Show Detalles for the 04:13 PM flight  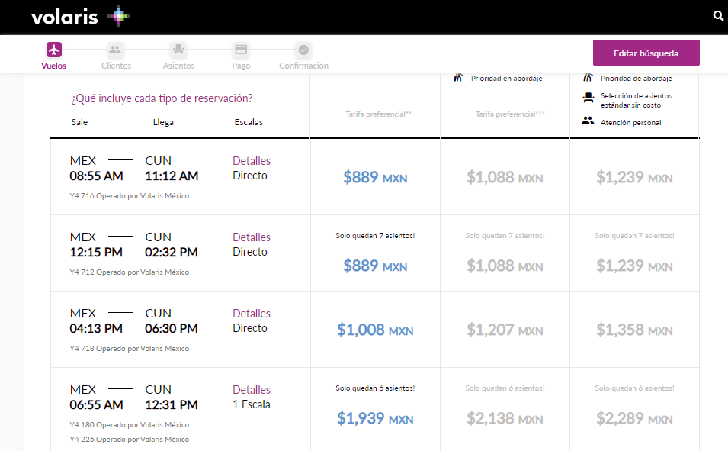point(252,314)
